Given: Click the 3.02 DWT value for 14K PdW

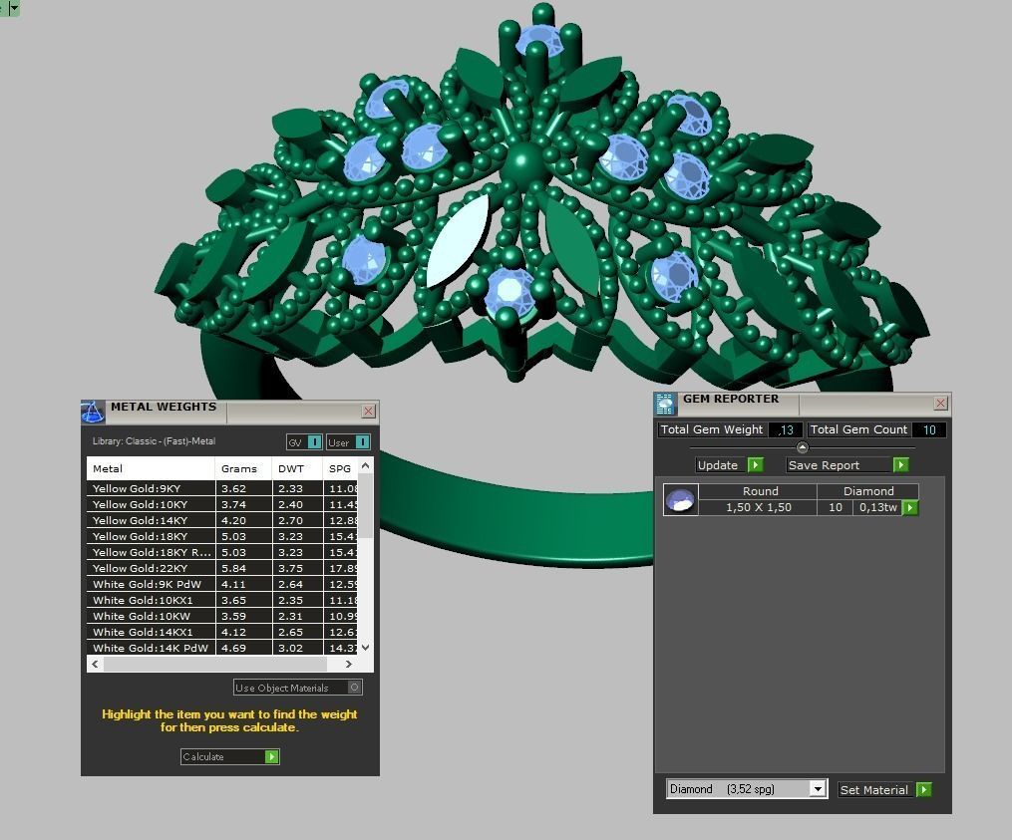Looking at the screenshot, I should [290, 648].
